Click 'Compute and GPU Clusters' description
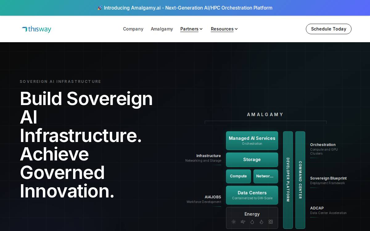The image size is (370, 231). coord(324,152)
